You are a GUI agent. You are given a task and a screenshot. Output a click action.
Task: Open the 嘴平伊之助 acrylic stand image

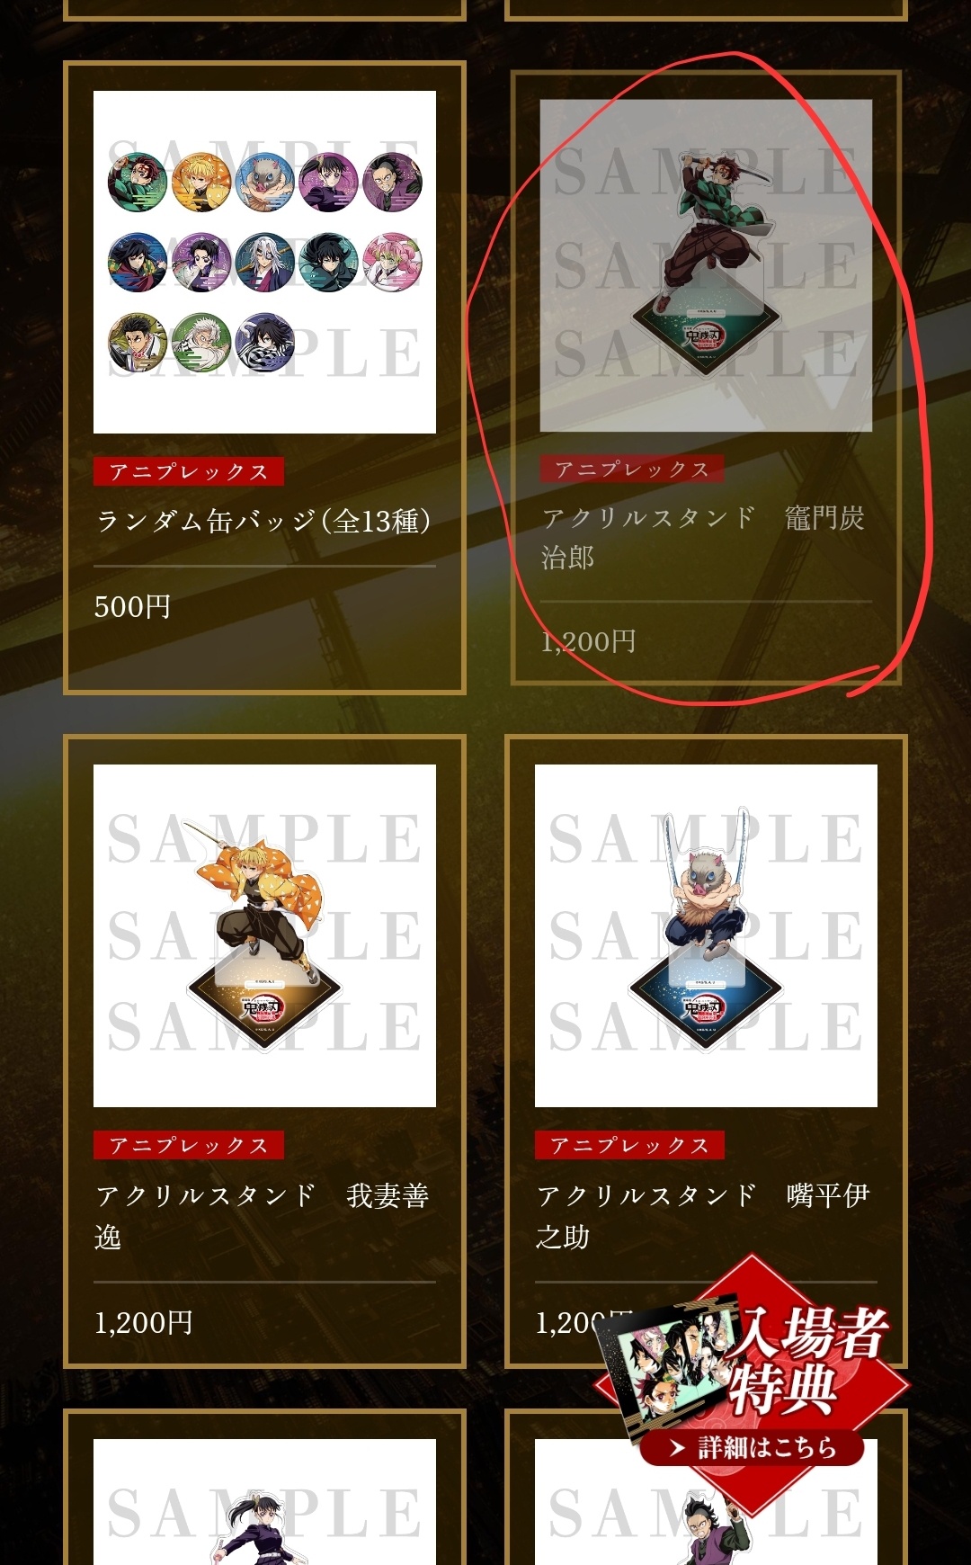(706, 935)
